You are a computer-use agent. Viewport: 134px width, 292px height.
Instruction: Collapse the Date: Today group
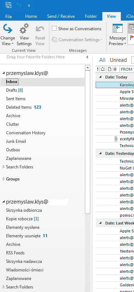[101, 77]
